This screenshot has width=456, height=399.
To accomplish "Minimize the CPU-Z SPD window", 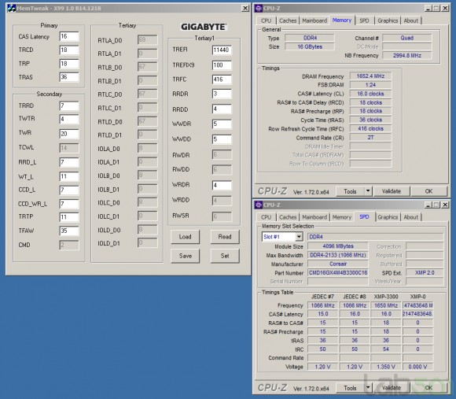I will point(428,205).
